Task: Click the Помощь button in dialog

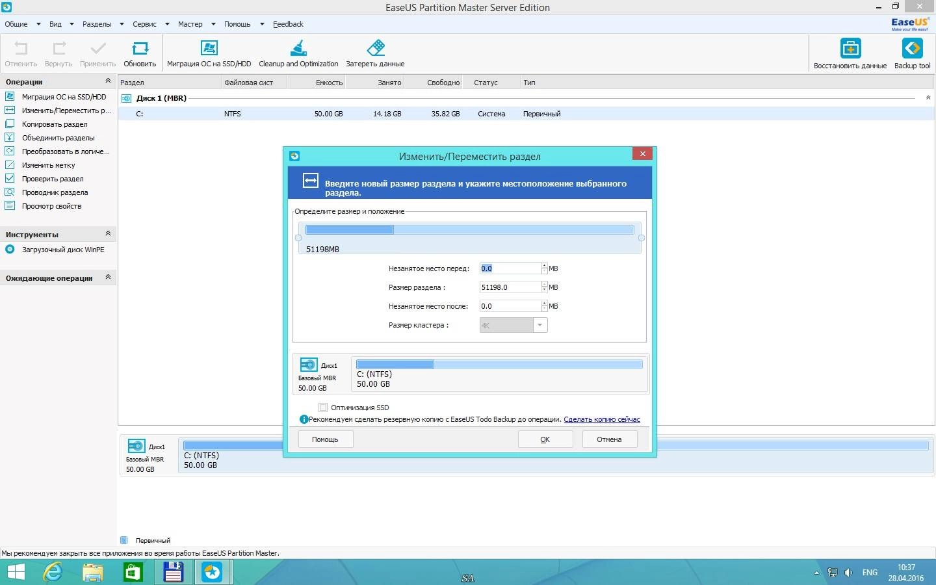Action: click(325, 439)
